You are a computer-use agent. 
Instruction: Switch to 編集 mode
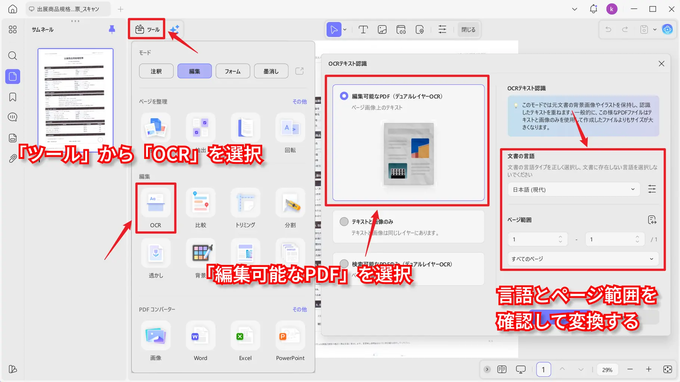coord(195,71)
